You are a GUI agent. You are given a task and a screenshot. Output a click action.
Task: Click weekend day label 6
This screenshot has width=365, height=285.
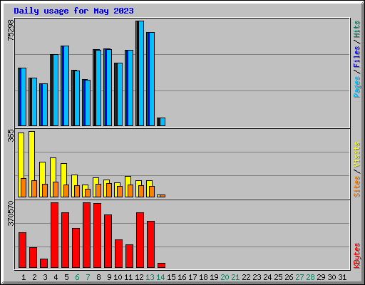(x=77, y=277)
